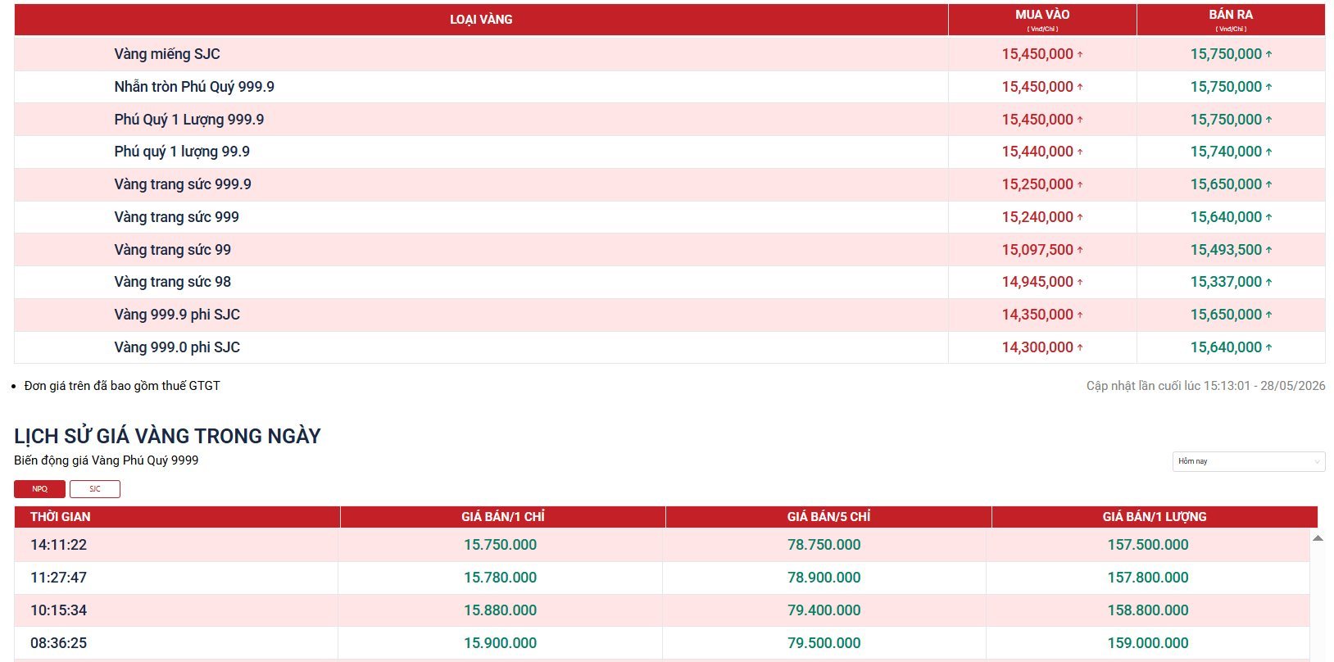
Task: Switch to the SJC price history tab
Action: pos(95,489)
